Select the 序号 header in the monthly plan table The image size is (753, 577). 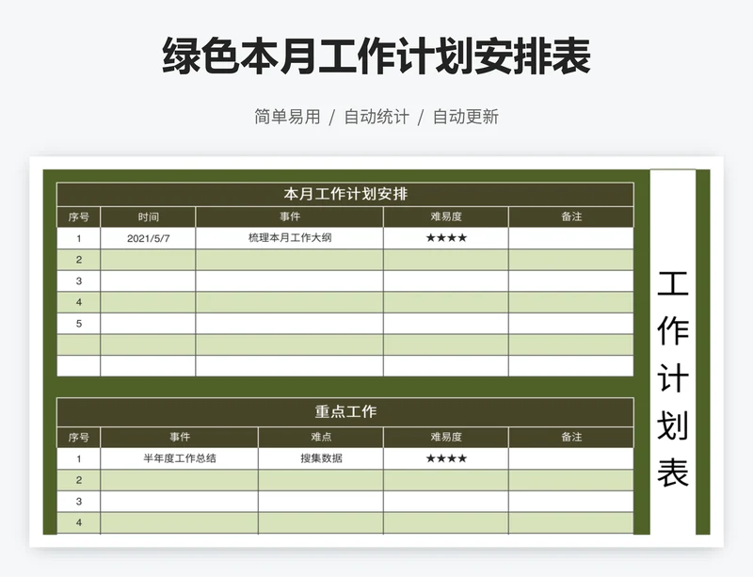click(x=79, y=217)
